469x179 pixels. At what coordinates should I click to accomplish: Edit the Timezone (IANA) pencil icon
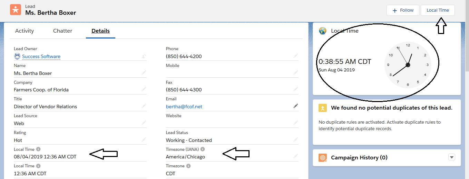[296, 156]
